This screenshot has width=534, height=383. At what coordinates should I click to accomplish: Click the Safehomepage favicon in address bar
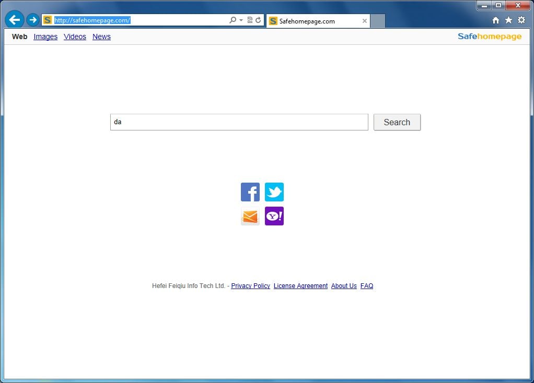coord(48,20)
